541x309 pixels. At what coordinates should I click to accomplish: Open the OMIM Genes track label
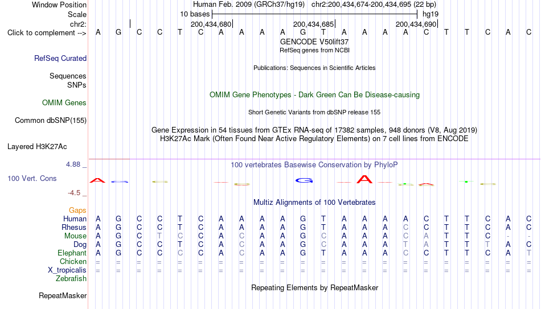[64, 103]
